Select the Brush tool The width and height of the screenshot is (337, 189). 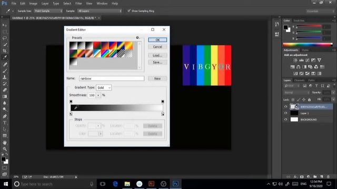(x=5, y=70)
